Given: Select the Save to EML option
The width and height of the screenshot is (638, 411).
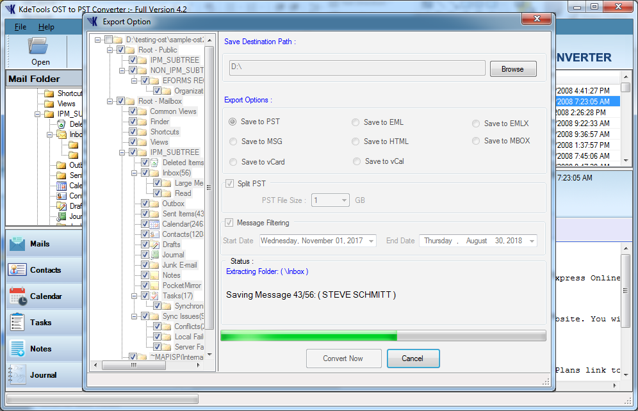Looking at the screenshot, I should 356,122.
